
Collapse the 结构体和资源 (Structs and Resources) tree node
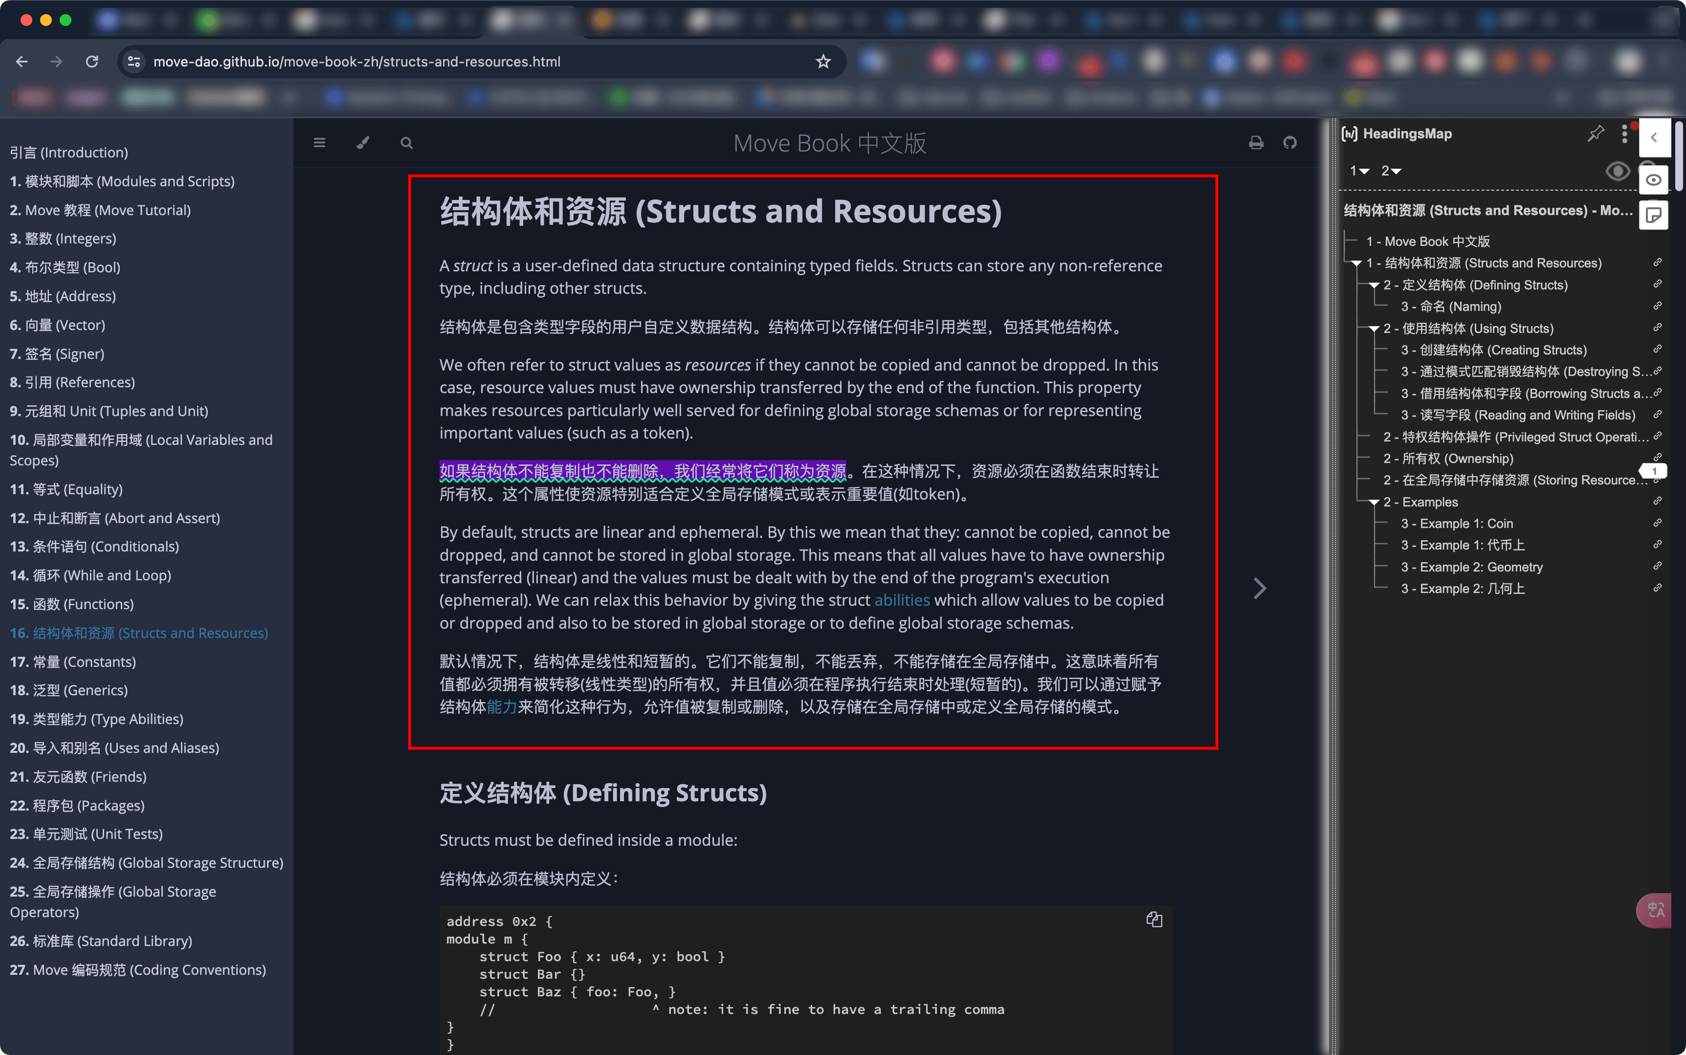pos(1356,264)
